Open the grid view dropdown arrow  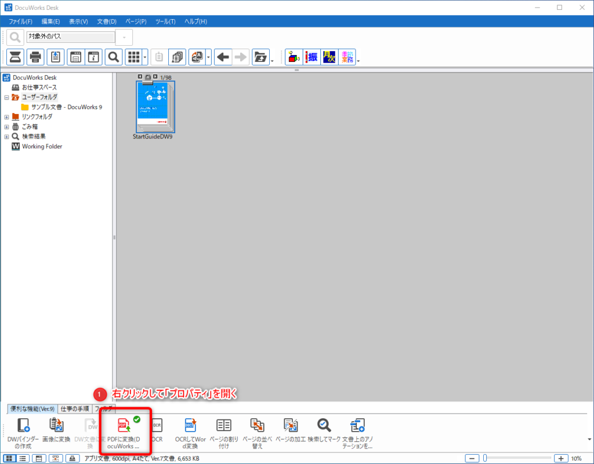pyautogui.click(x=145, y=57)
